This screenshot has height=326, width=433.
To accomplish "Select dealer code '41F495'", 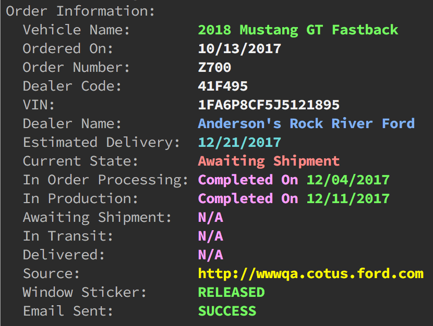I will [x=223, y=86].
